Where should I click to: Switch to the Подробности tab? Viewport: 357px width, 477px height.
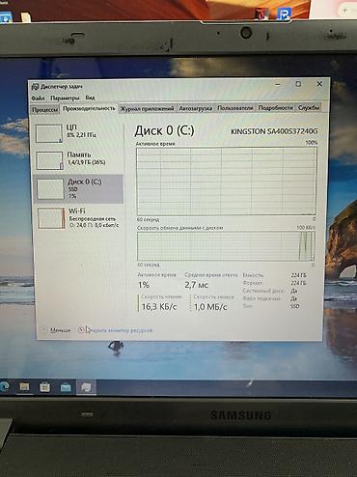(x=276, y=108)
